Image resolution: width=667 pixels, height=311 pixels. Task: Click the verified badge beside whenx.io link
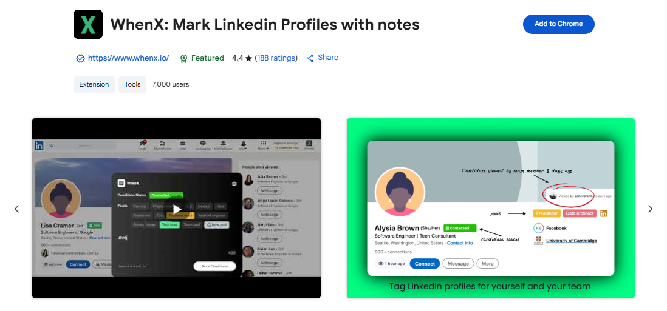[80, 59]
